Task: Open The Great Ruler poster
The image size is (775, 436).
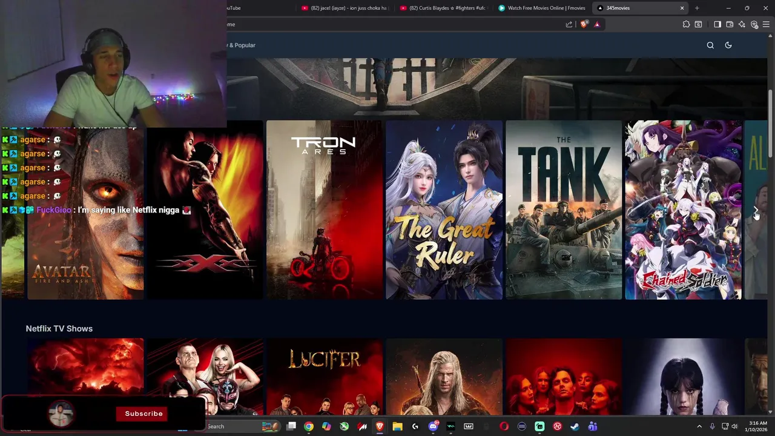Action: 444,210
